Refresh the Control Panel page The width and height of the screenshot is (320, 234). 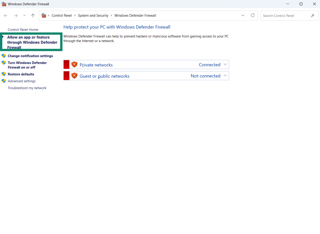coord(252,15)
